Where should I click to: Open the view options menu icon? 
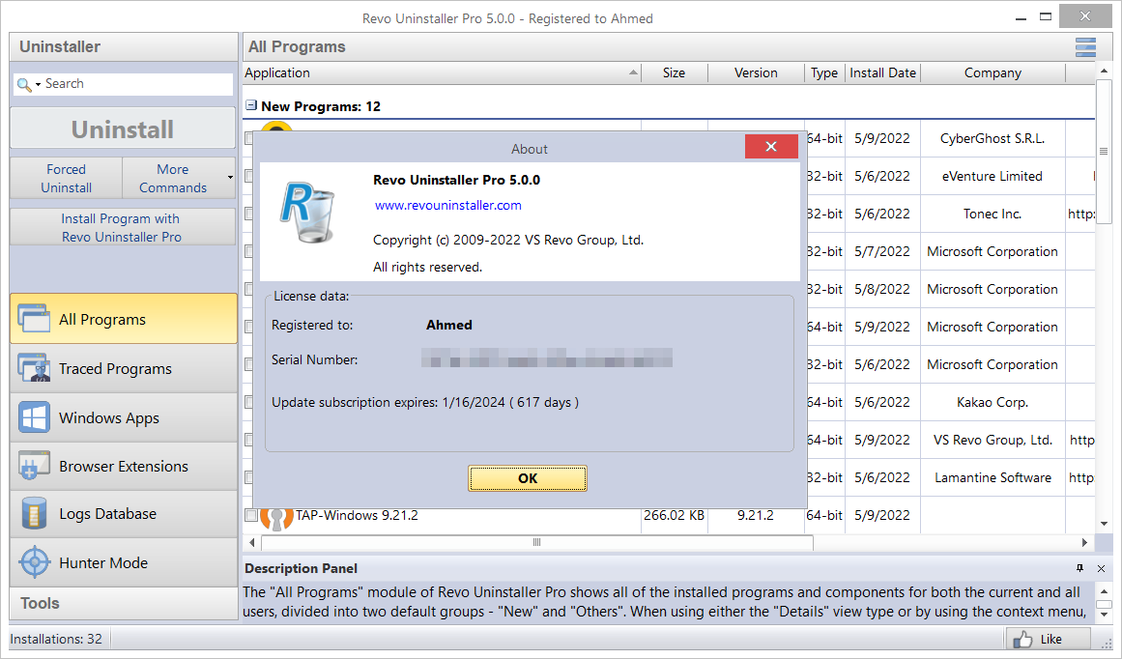(1085, 47)
